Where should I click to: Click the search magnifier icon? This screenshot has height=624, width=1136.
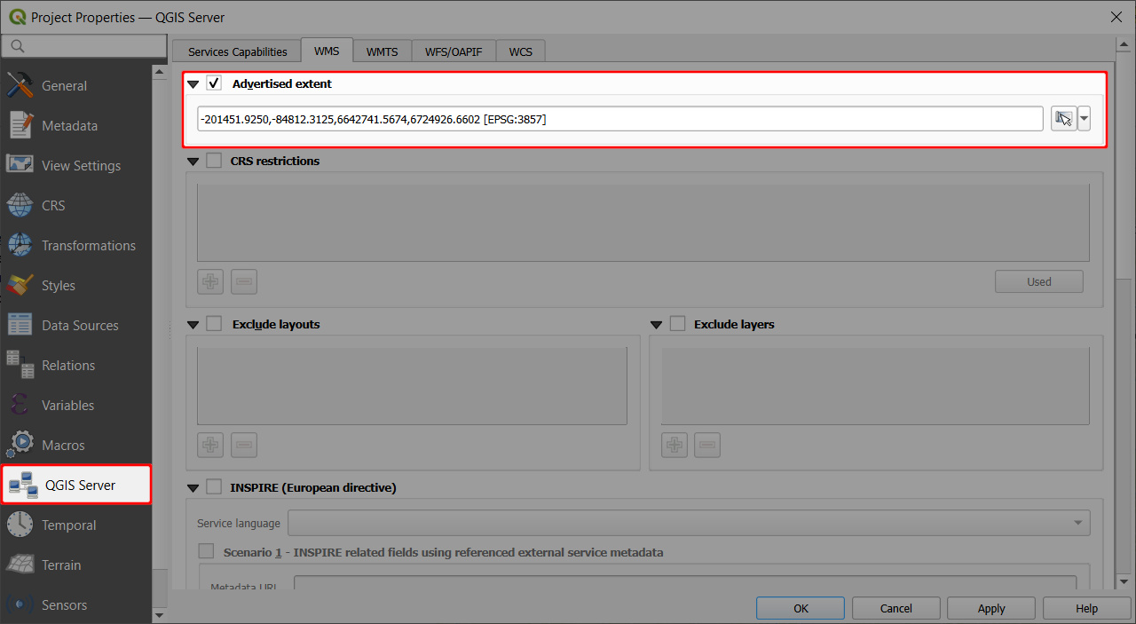18,46
